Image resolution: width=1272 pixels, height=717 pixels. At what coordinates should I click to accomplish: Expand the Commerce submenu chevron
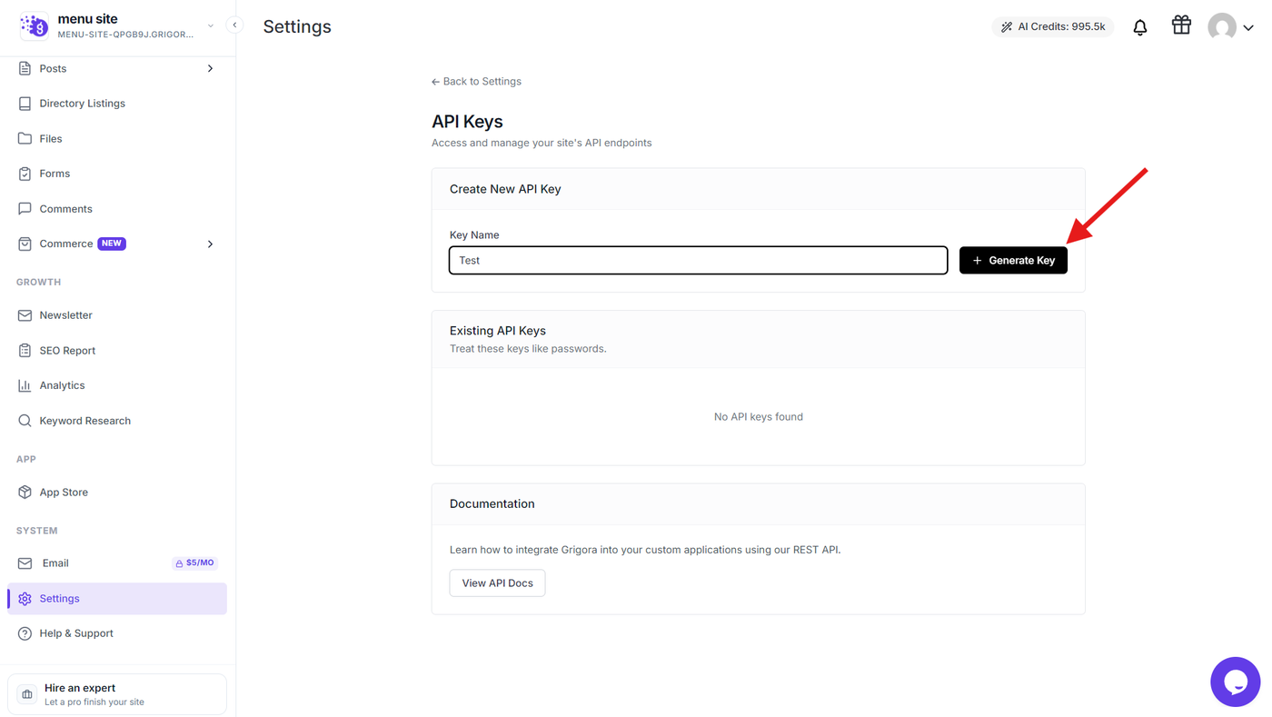210,244
